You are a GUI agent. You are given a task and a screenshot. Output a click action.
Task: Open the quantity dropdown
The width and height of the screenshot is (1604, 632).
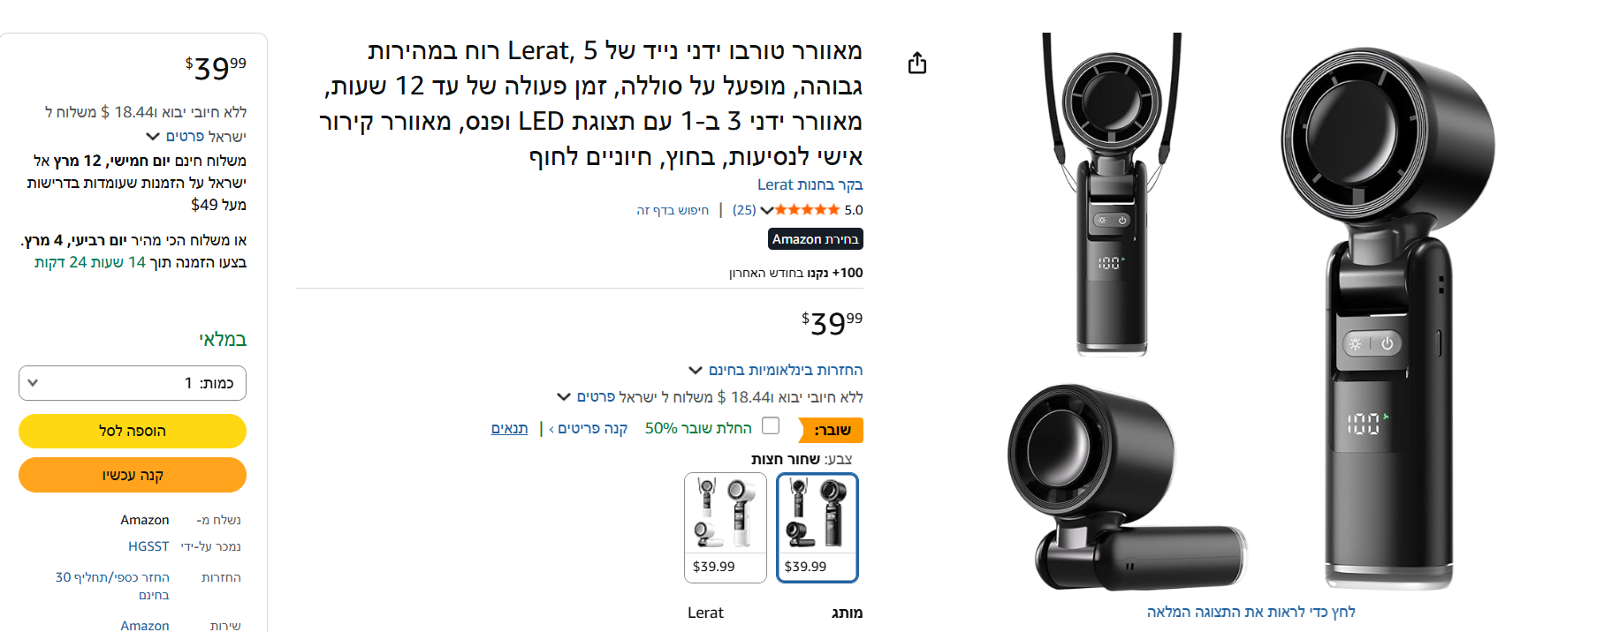[133, 383]
